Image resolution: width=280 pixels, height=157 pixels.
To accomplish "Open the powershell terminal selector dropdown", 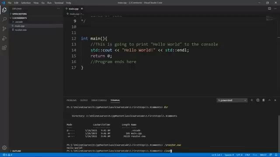I will click(x=232, y=100).
